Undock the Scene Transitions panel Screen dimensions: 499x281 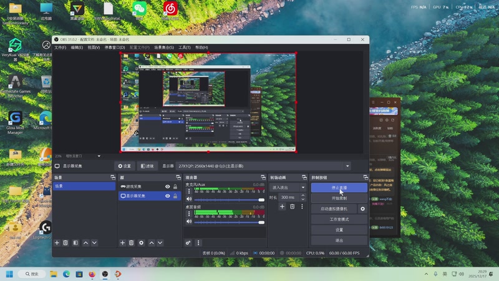[304, 177]
